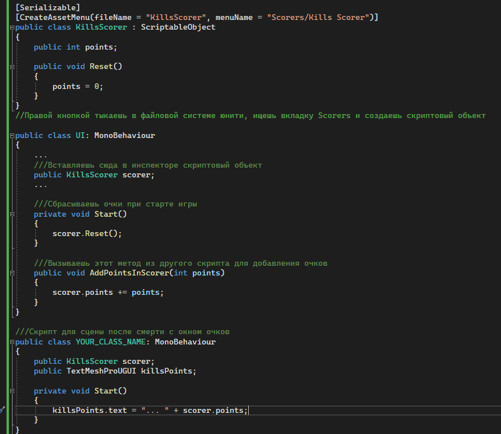This screenshot has height=434, width=501.
Task: Click KillsScorer in its class declaration
Action: (x=102, y=27)
